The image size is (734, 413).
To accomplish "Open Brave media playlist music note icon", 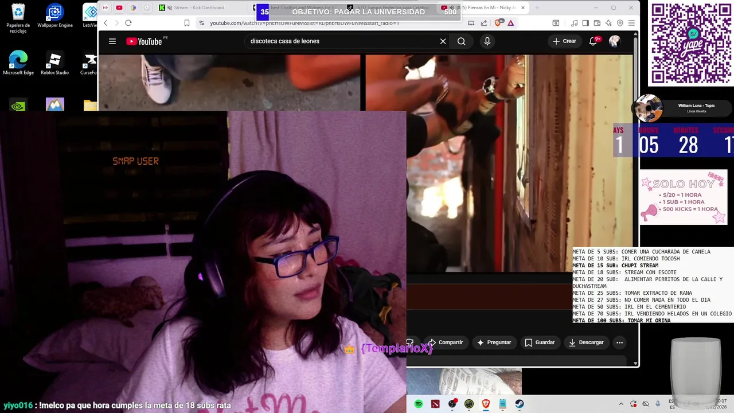I will point(575,23).
